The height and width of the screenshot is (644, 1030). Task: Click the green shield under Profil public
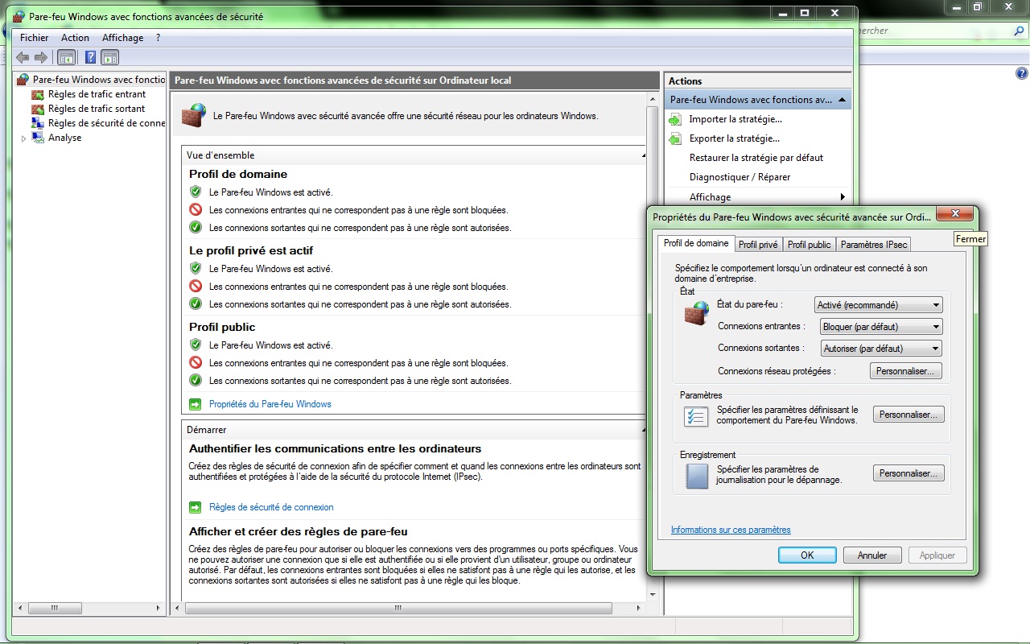[195, 345]
